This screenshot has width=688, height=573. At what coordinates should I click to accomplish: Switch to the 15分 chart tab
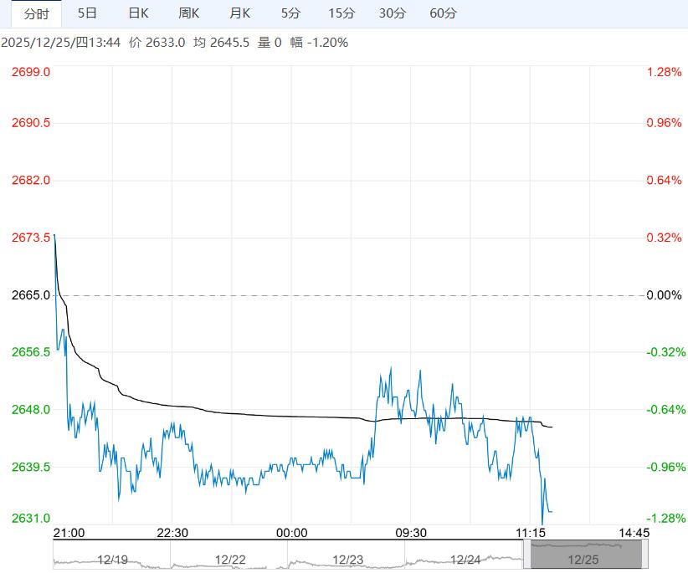[341, 13]
